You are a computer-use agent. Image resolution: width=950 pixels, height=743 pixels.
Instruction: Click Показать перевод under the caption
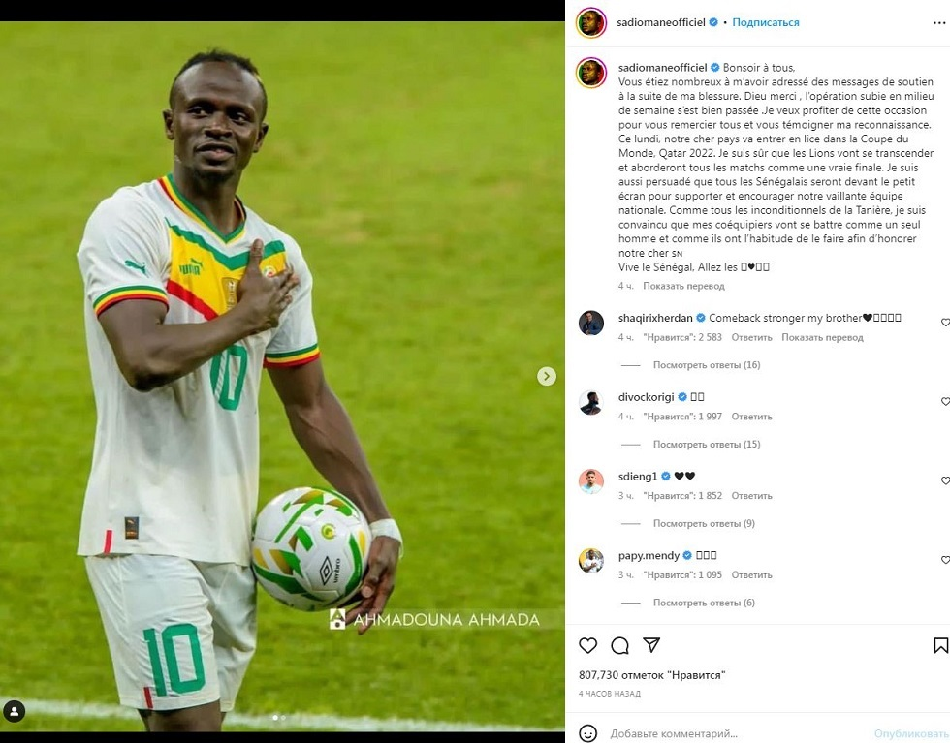683,286
